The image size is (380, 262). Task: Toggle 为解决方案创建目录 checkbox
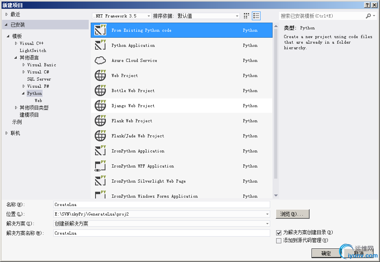click(279, 233)
